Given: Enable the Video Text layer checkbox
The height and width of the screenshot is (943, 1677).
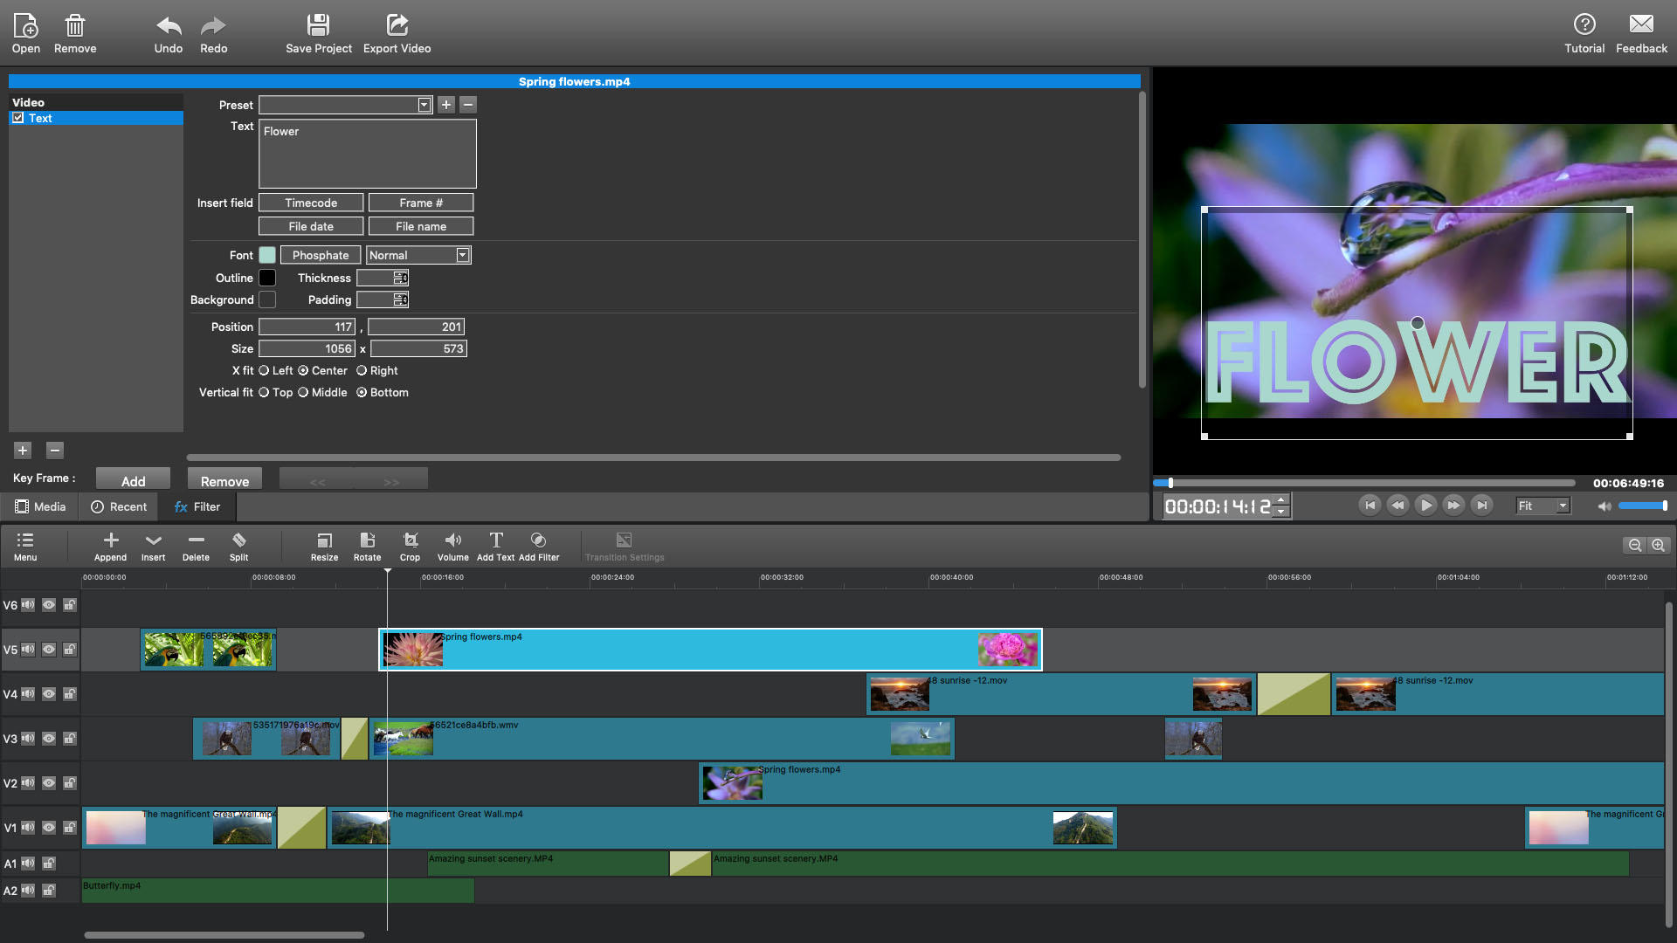Looking at the screenshot, I should point(17,118).
